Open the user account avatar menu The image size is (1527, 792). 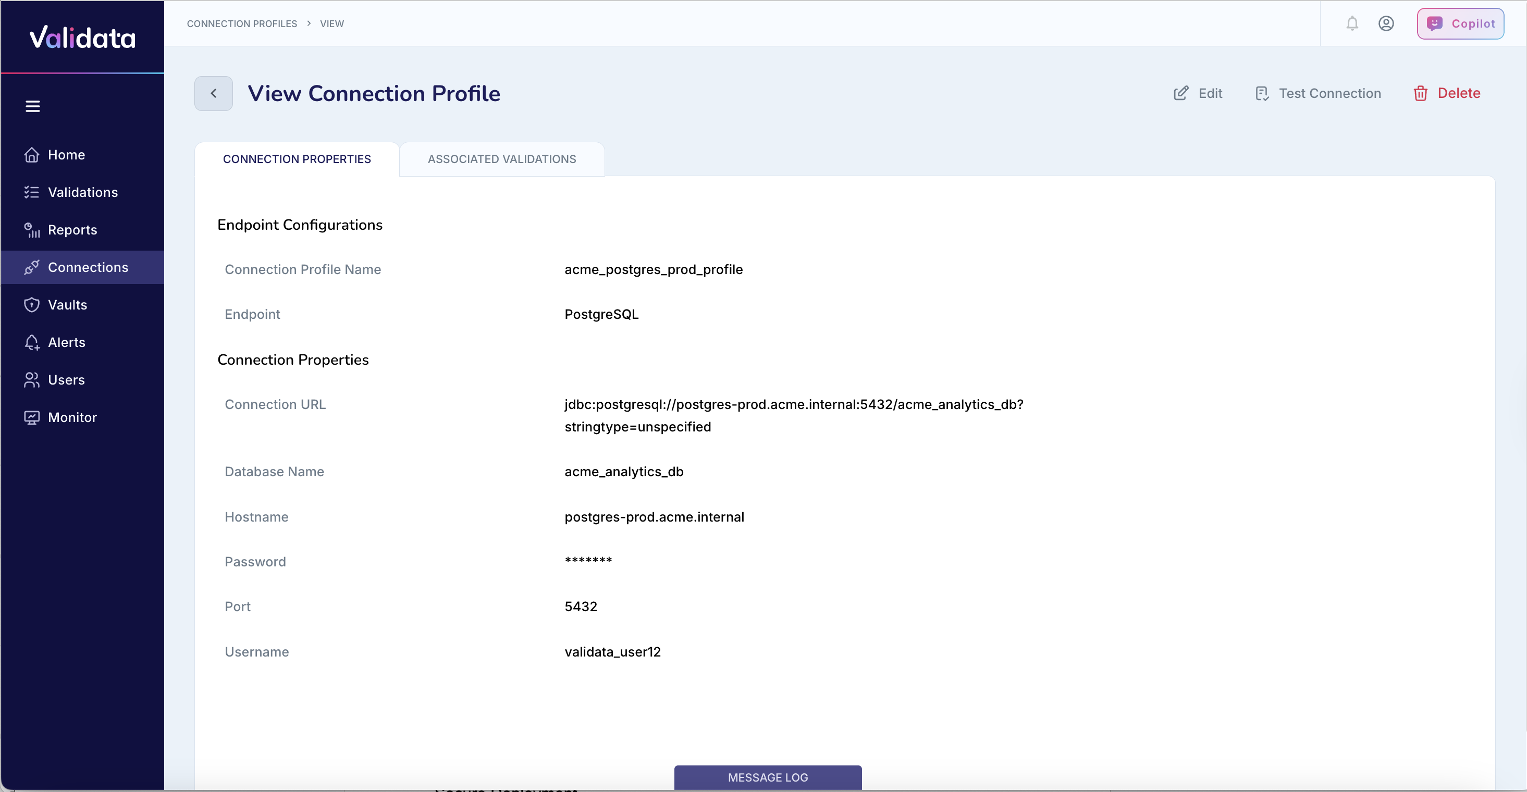[x=1387, y=23]
